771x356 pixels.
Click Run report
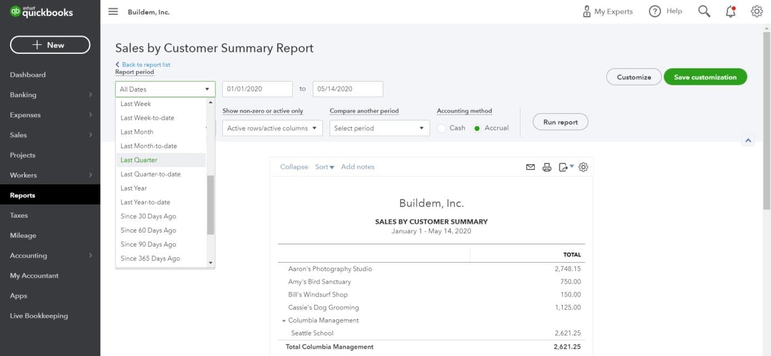pyautogui.click(x=560, y=122)
